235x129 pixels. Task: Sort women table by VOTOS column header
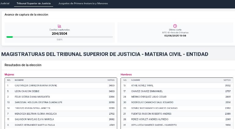[x=111, y=80]
